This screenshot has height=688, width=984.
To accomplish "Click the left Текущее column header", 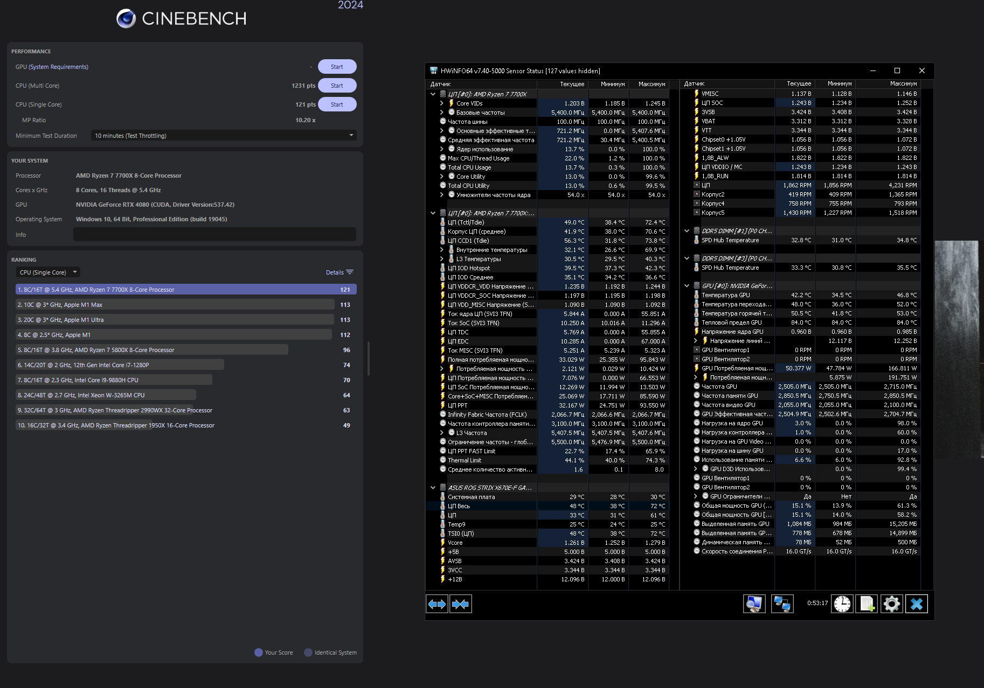I will click(x=562, y=84).
